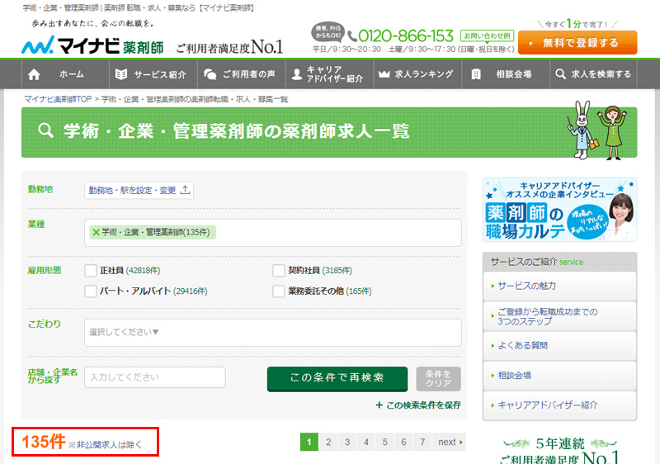The width and height of the screenshot is (660, 464).
Task: Select the 業務委託その他 checkbox
Action: point(279,291)
